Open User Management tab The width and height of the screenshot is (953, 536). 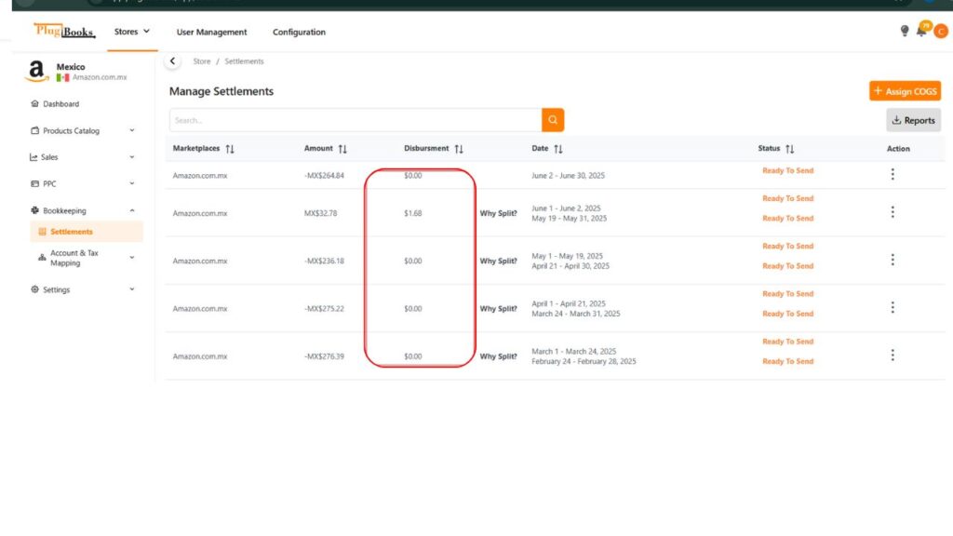211,33
